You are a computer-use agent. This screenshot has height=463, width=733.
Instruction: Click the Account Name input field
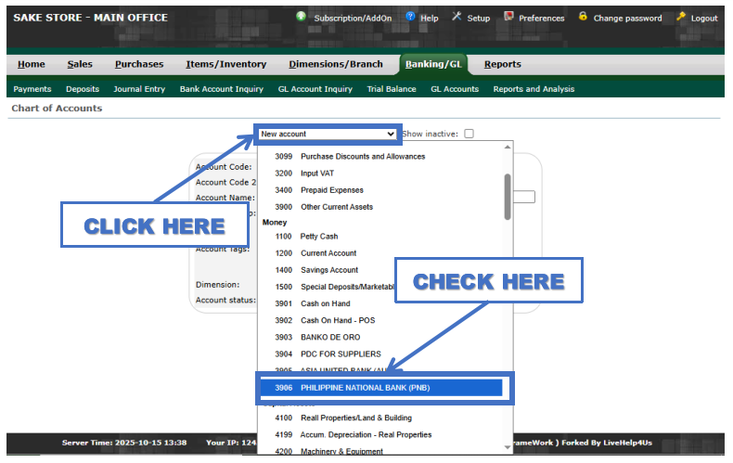(527, 197)
